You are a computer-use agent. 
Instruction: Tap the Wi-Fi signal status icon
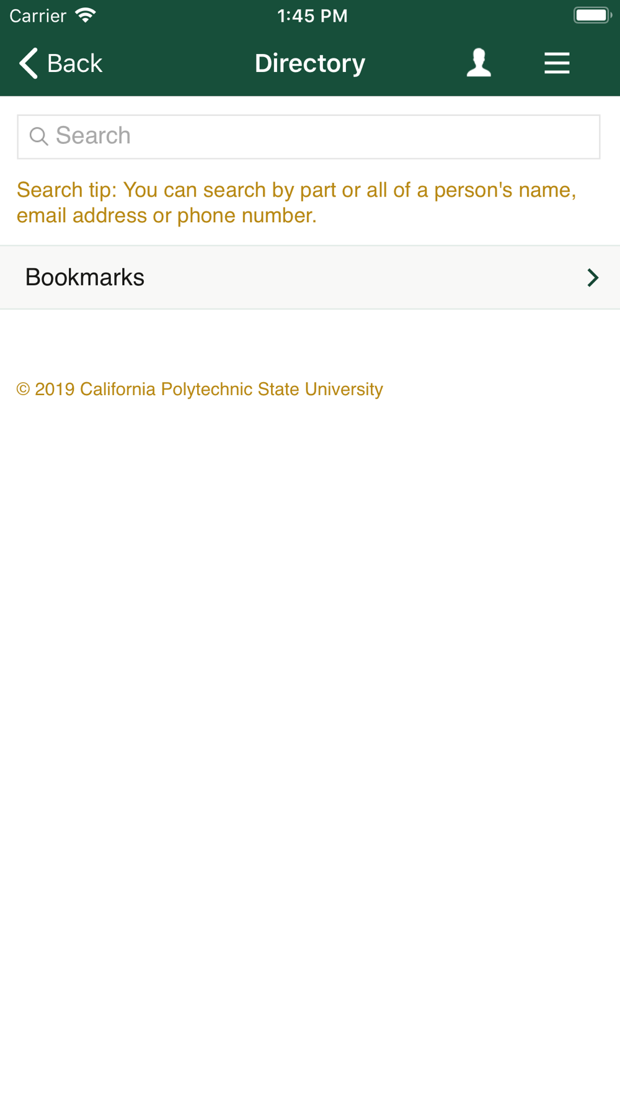coord(86,16)
